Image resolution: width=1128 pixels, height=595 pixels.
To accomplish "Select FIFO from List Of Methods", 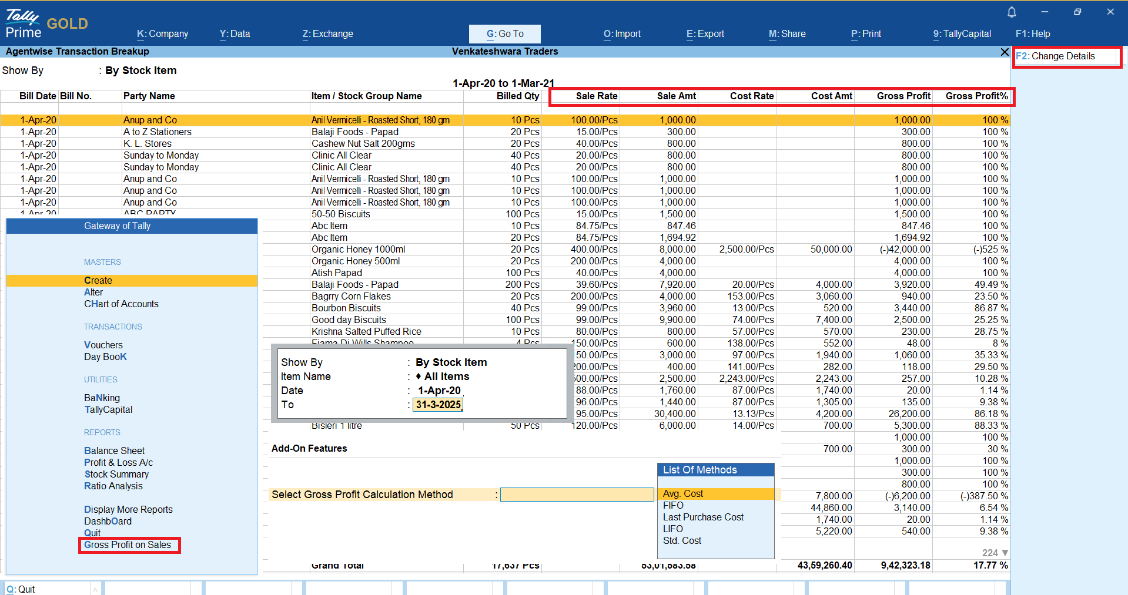I will pos(673,506).
